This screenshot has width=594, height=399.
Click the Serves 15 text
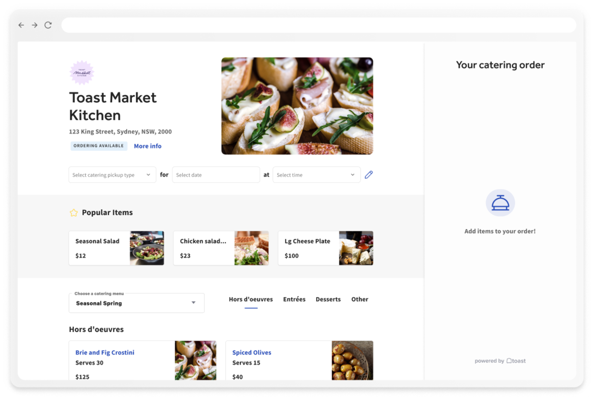(x=246, y=363)
